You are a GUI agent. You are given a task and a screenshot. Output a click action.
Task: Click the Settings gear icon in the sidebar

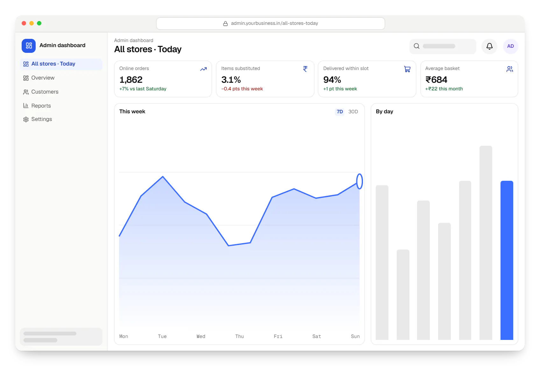pyautogui.click(x=26, y=119)
